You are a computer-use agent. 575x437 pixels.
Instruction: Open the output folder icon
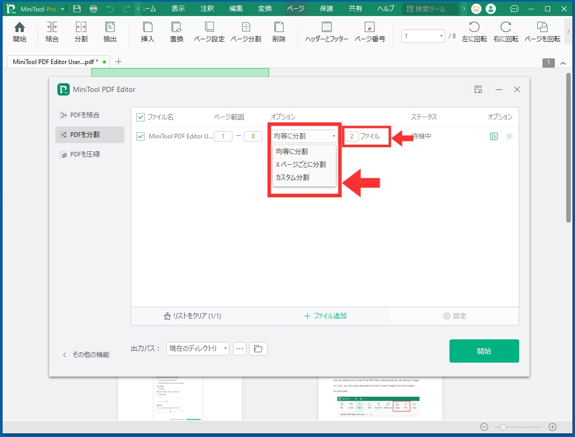[x=258, y=349]
